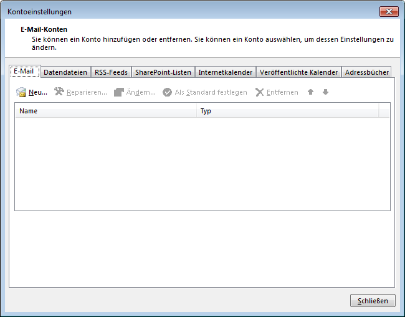Click the Ändern account icon
Viewport: 405px width, 317px height.
pos(119,92)
